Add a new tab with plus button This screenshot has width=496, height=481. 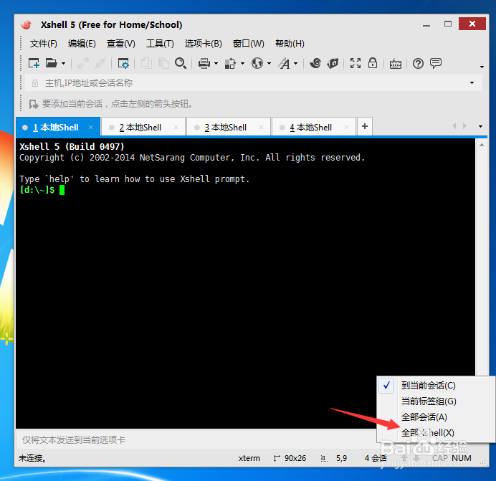[365, 126]
